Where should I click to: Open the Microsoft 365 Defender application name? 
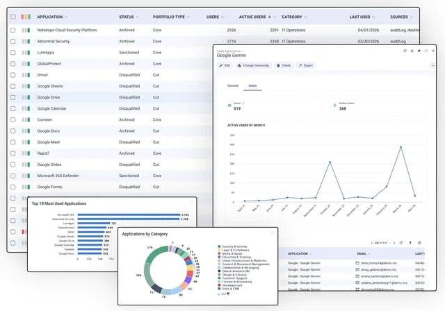[x=58, y=176]
